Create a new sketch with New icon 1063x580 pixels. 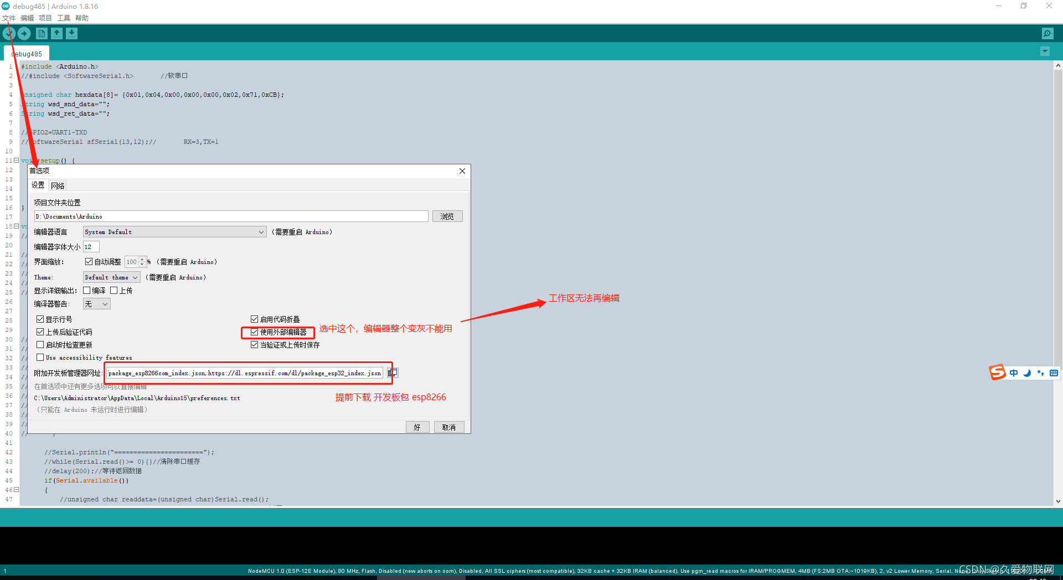tap(42, 34)
